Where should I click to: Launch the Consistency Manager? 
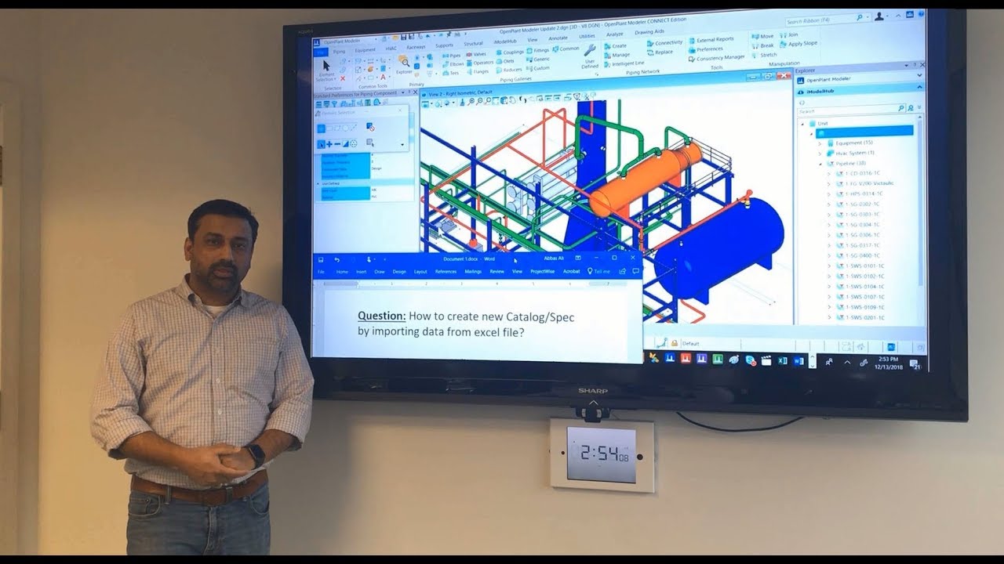717,57
